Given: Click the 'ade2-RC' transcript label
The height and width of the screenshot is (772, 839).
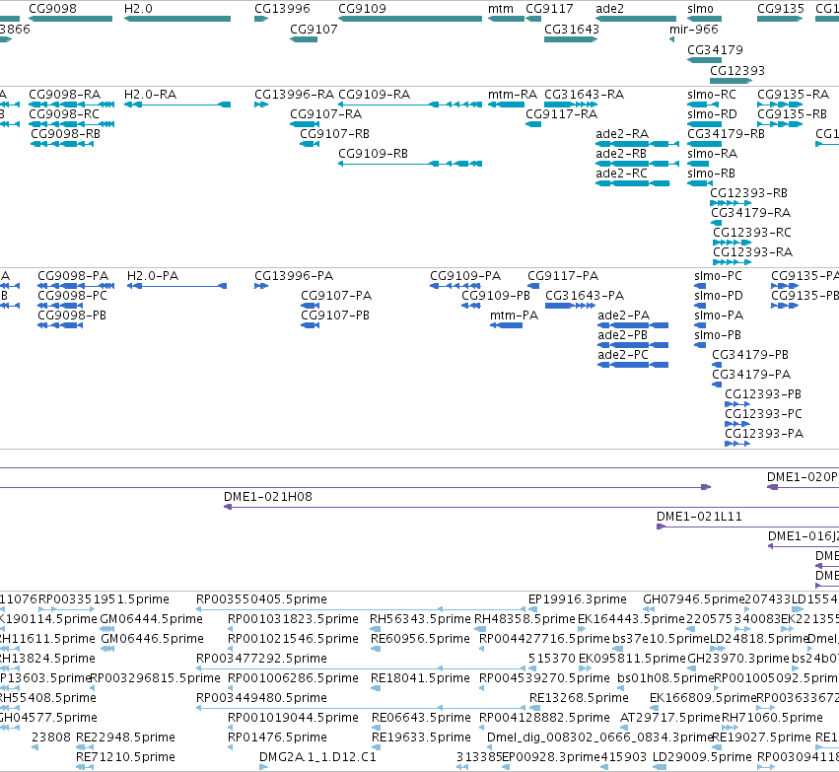Looking at the screenshot, I should [621, 174].
